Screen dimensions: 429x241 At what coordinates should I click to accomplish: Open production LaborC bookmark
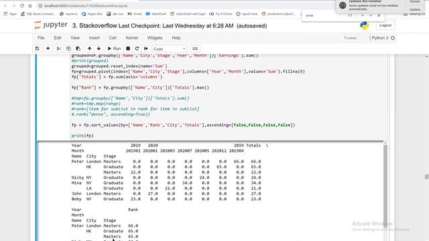tap(279, 14)
